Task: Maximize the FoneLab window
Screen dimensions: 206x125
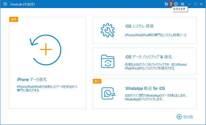Action: [195, 4]
